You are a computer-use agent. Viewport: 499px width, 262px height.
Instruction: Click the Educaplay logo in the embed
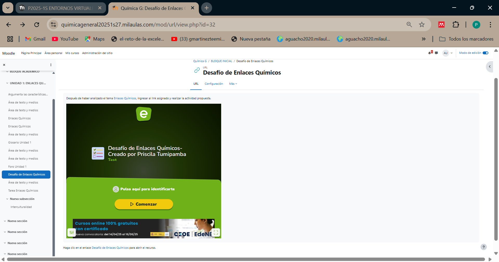144,114
